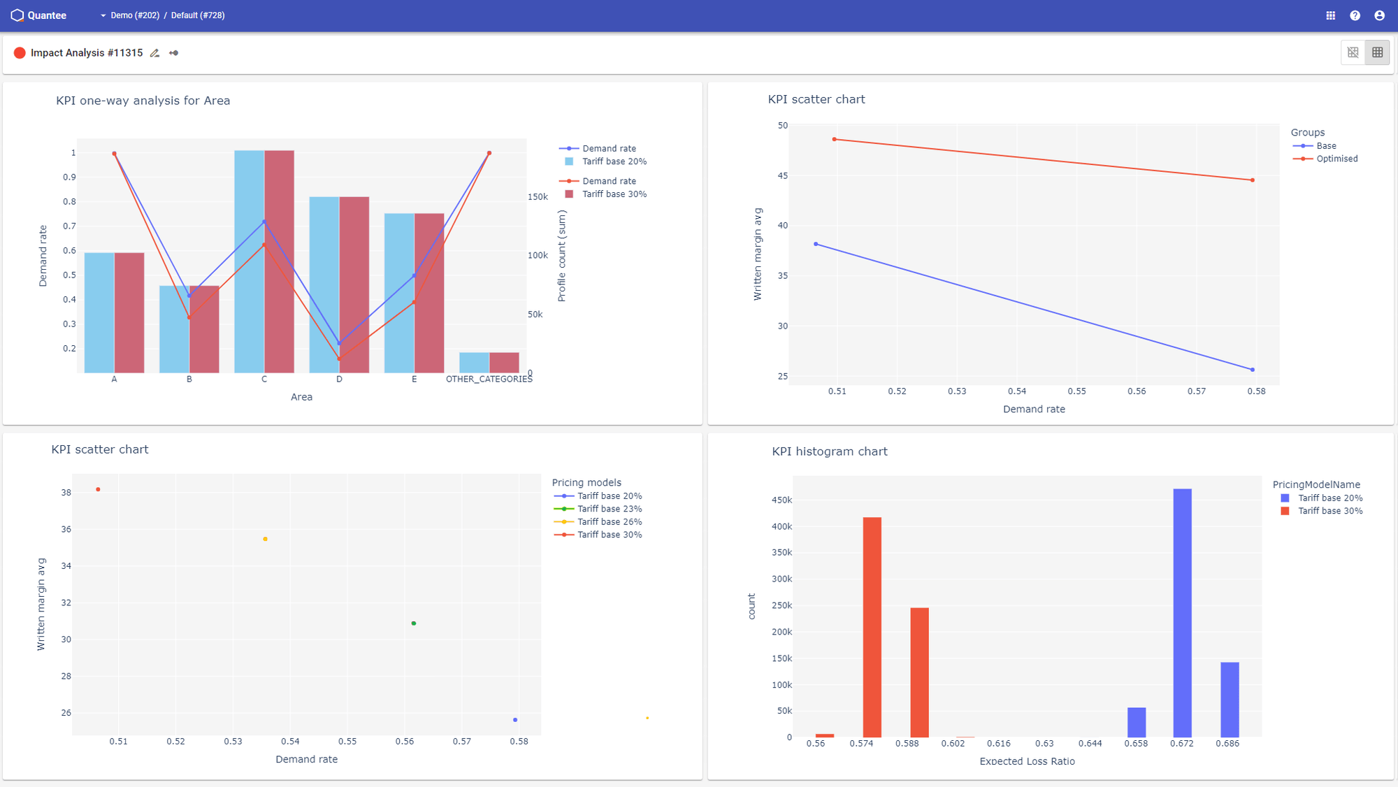Click the rename pencil icon beside Impact Analysis
The height and width of the screenshot is (787, 1398).
[154, 52]
